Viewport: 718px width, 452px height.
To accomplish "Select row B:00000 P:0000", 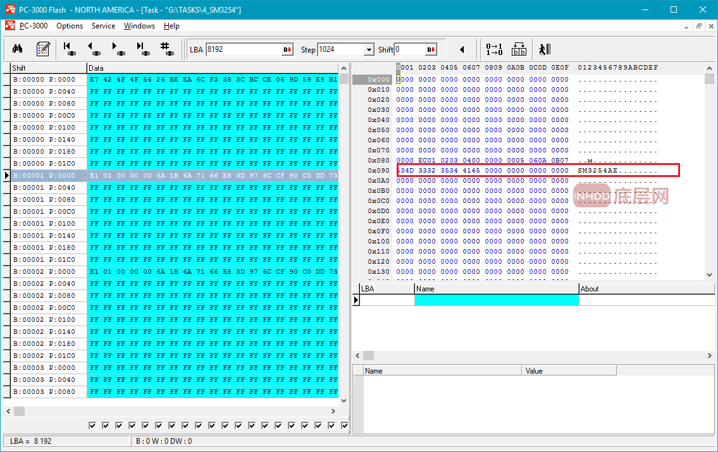I will pyautogui.click(x=175, y=79).
